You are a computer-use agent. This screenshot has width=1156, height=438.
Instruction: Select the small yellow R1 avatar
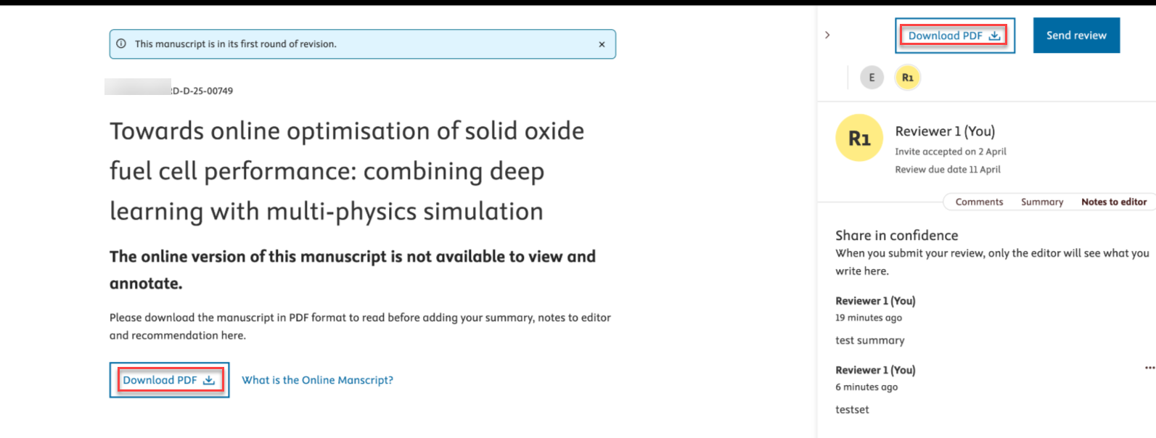tap(907, 78)
